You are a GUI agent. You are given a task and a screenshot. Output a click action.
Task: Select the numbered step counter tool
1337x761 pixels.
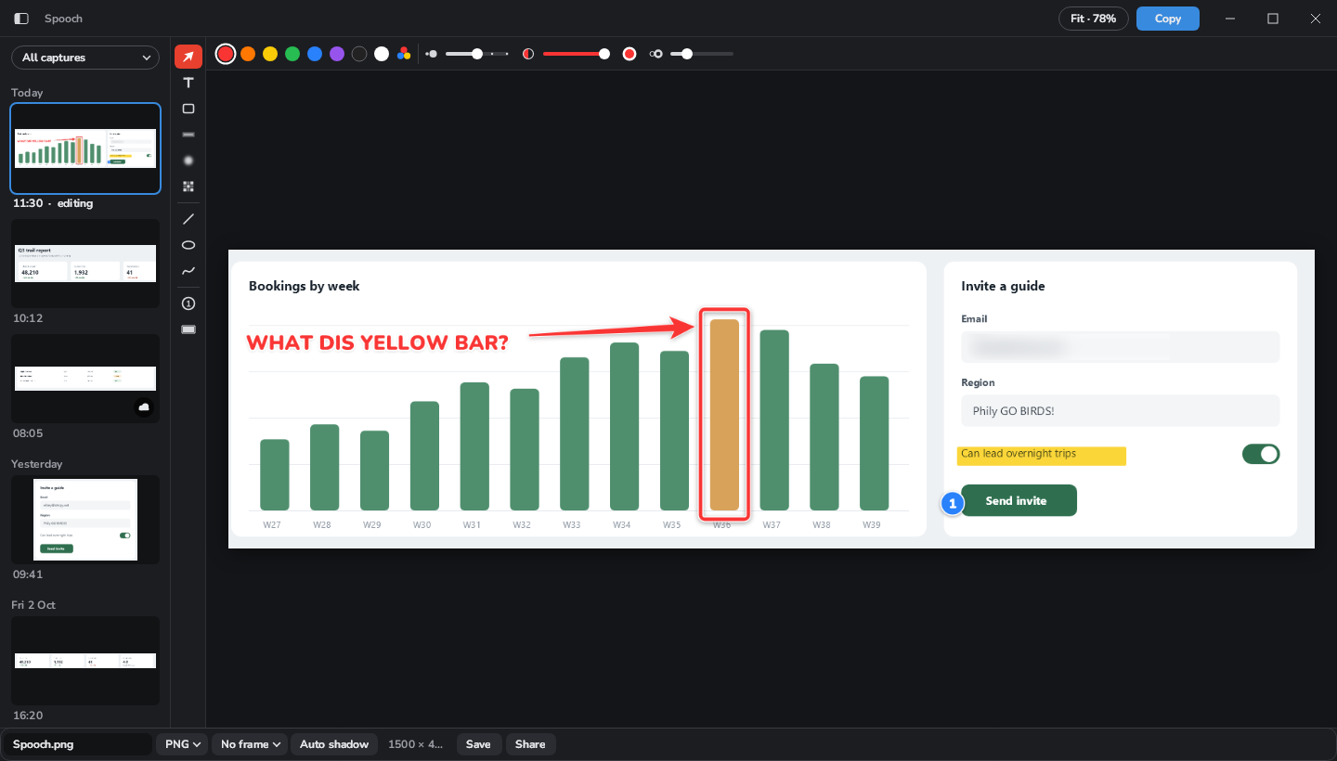pyautogui.click(x=188, y=303)
